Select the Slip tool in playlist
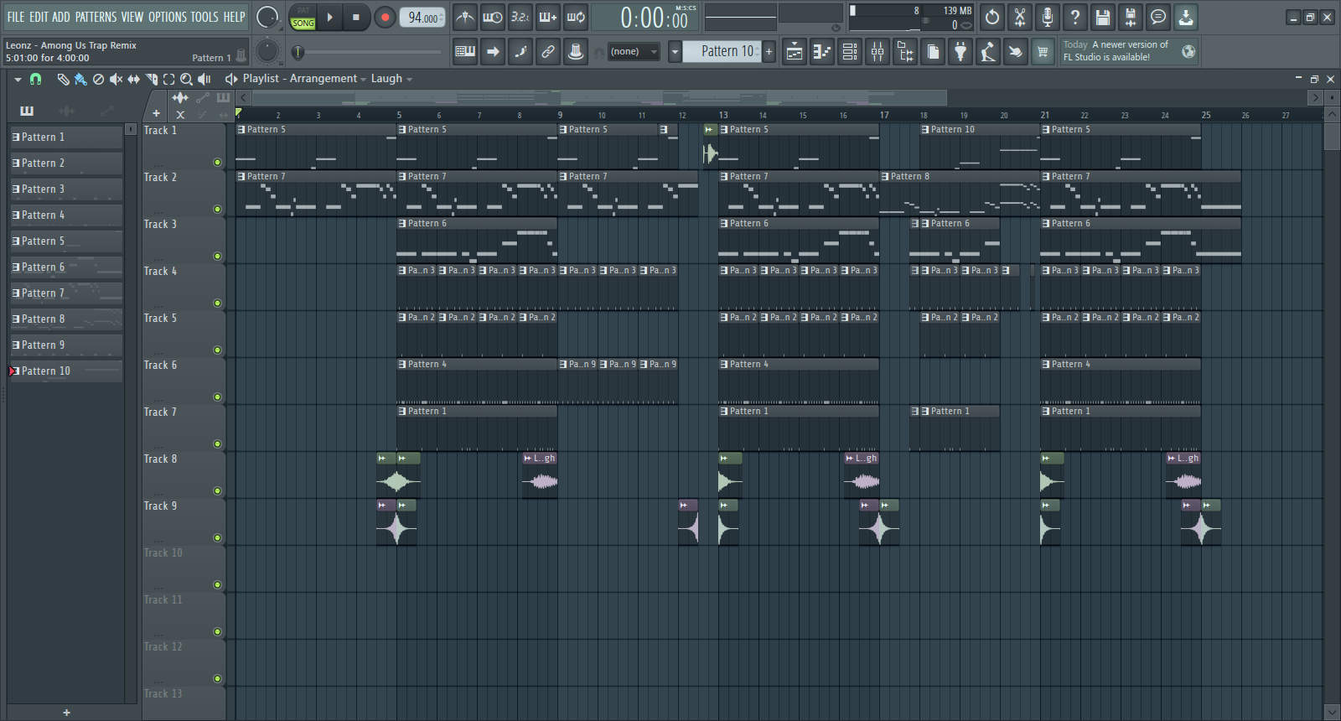This screenshot has width=1341, height=721. pyautogui.click(x=133, y=79)
